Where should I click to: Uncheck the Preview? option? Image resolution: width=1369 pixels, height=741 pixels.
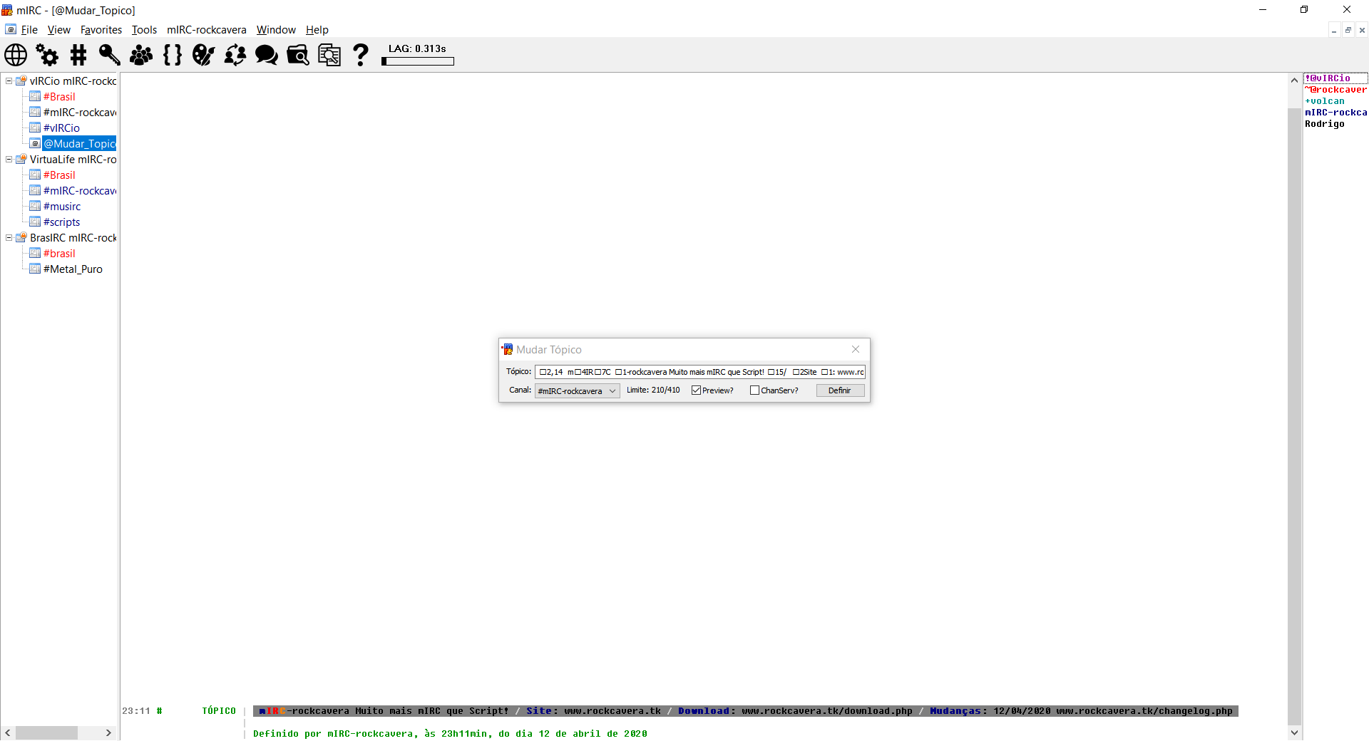click(x=697, y=390)
